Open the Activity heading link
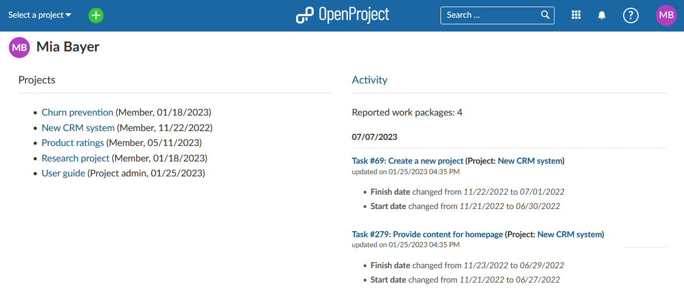This screenshot has height=292, width=684. (370, 80)
